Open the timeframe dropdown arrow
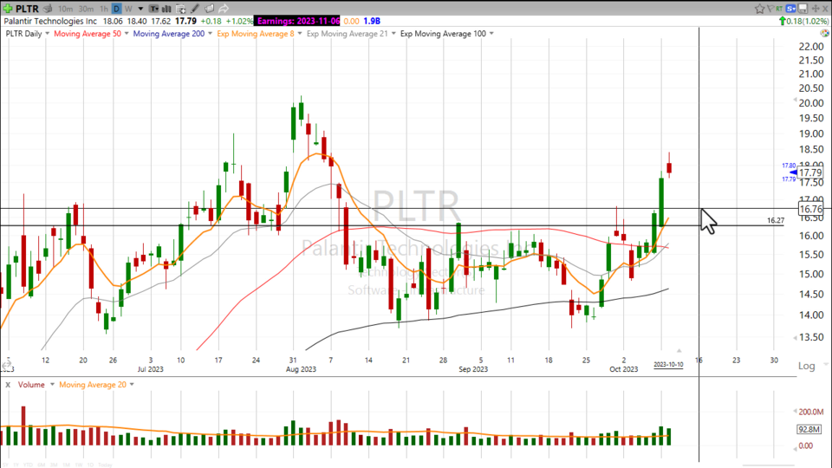832x468 pixels. (x=140, y=9)
